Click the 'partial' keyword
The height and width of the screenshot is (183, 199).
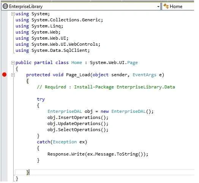click(x=43, y=63)
